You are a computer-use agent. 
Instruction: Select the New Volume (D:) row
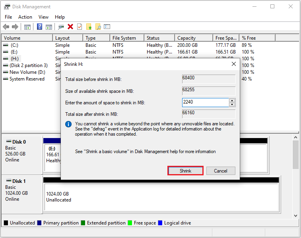27,72
